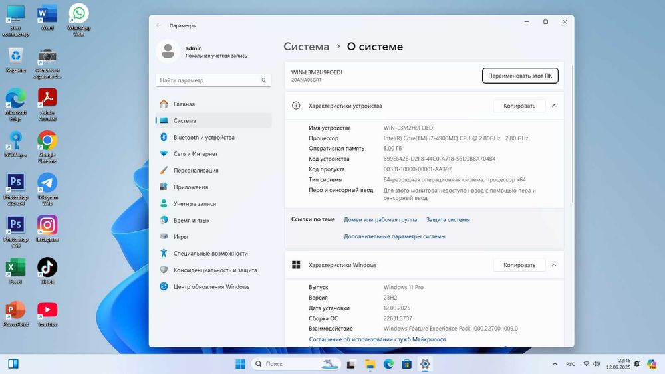Open clock and date 22:46 flyout
Viewport: 665px width, 374px height.
tap(618, 364)
